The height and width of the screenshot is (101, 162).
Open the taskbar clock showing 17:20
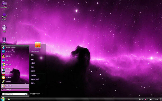[x=156, y=99]
